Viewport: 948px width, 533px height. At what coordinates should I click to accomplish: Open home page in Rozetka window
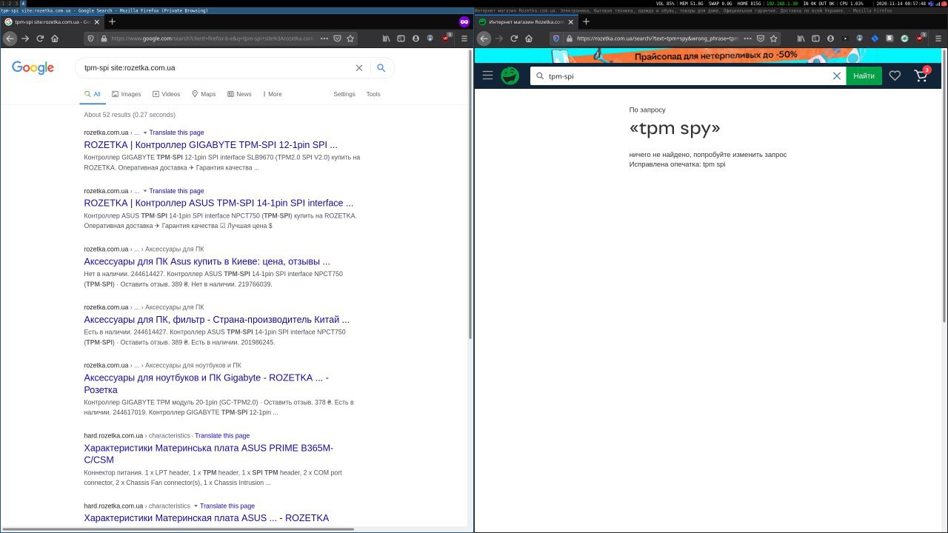click(529, 38)
